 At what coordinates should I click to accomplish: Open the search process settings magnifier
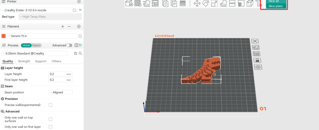tap(80, 53)
